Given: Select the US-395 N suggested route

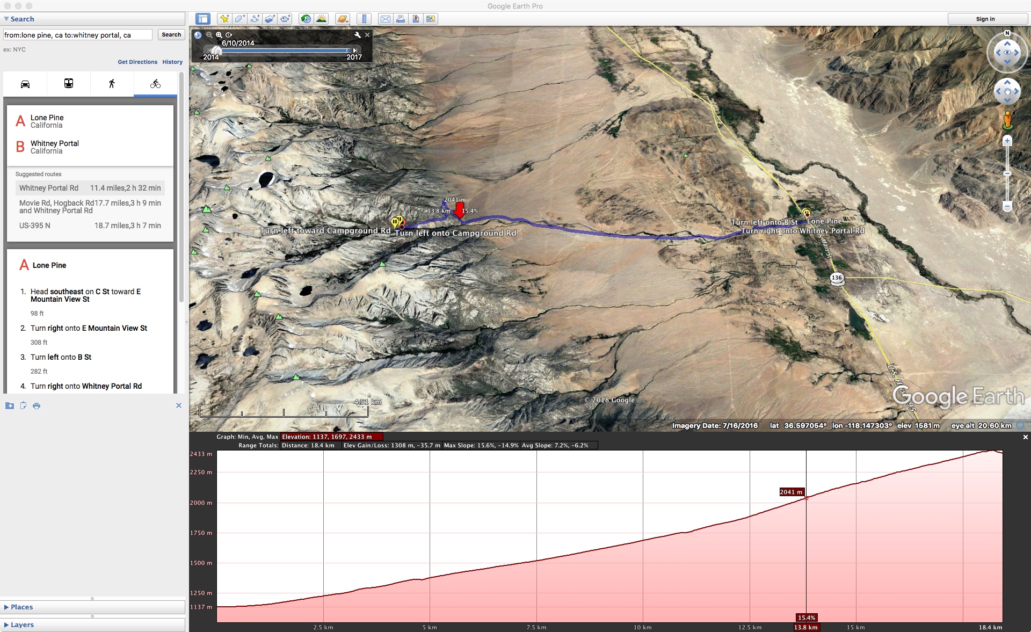Looking at the screenshot, I should pos(90,226).
